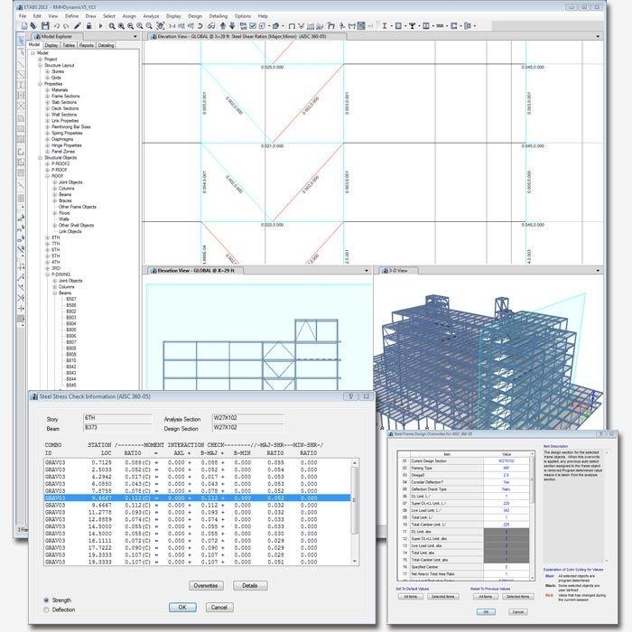Click the Shear Wall Design toolbar icon
Viewport: 632px width, 632px height.
[x=425, y=26]
